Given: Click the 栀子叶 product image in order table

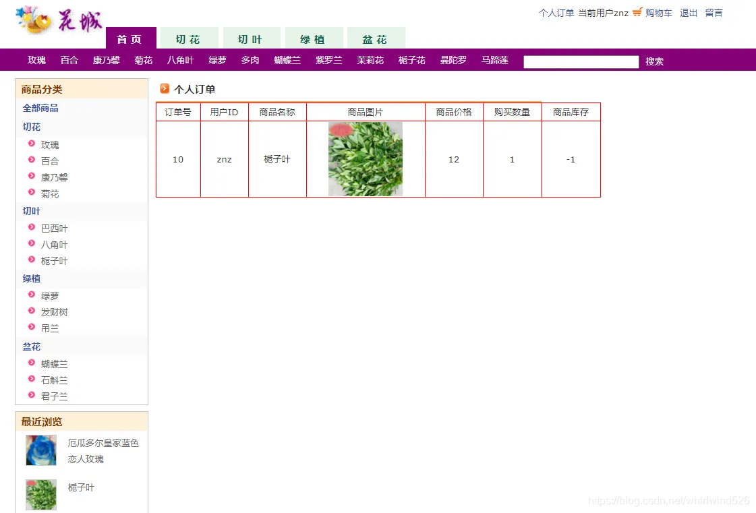Looking at the screenshot, I should [366, 159].
